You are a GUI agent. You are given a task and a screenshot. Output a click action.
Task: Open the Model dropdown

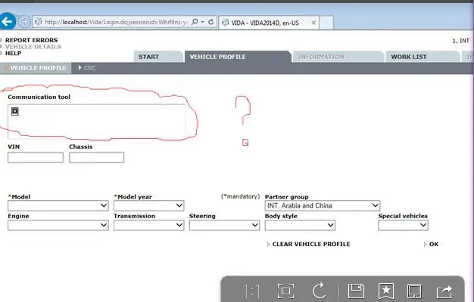58,206
